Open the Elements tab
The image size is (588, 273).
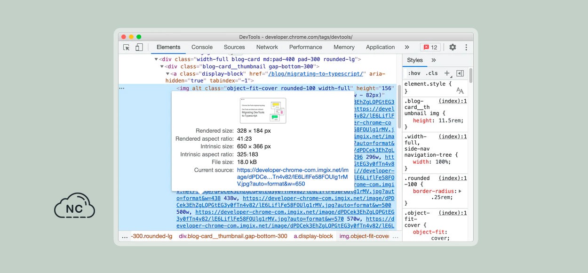168,47
